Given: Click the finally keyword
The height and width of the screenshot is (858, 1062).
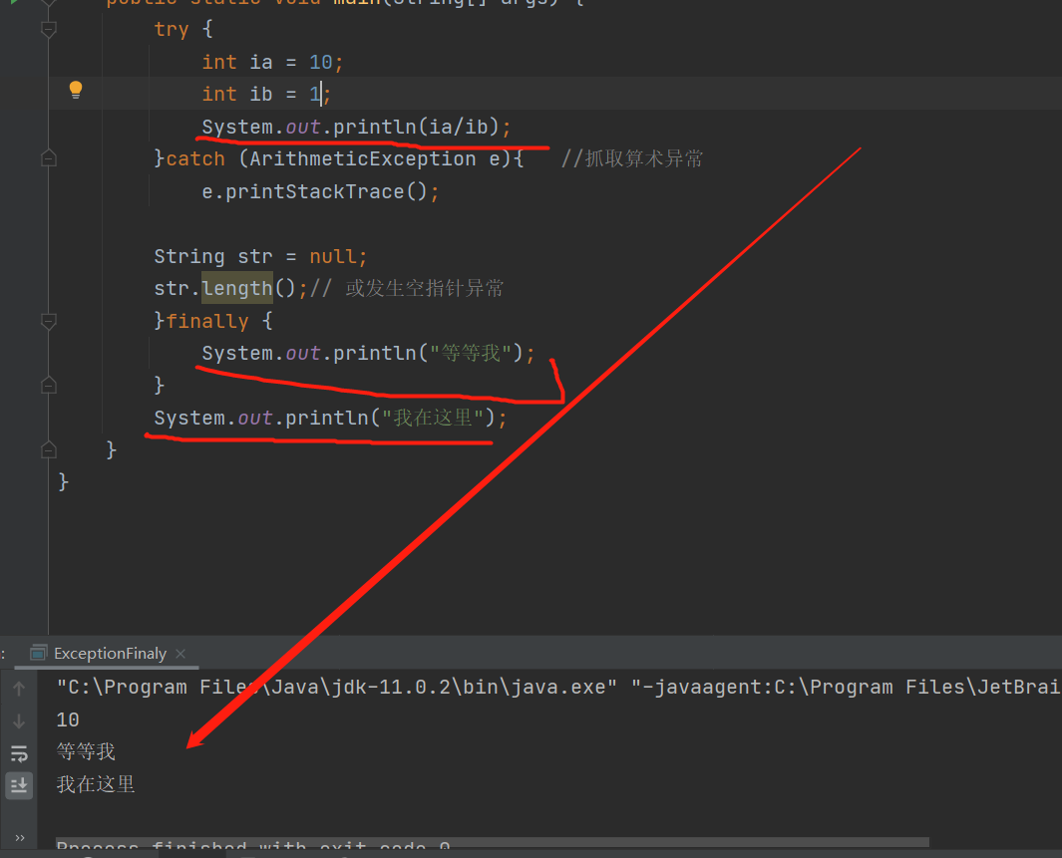Looking at the screenshot, I should 207,322.
